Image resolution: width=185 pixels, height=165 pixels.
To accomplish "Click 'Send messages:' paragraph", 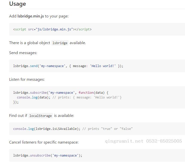I will (x=23, y=53).
